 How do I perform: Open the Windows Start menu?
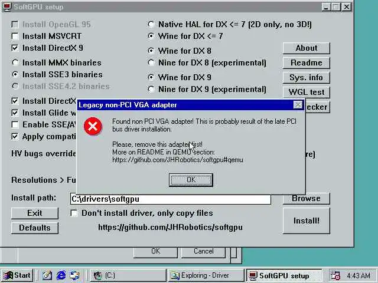click(17, 275)
